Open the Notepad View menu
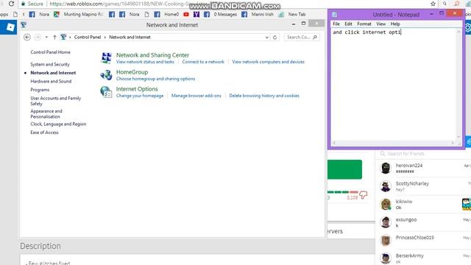 (381, 24)
